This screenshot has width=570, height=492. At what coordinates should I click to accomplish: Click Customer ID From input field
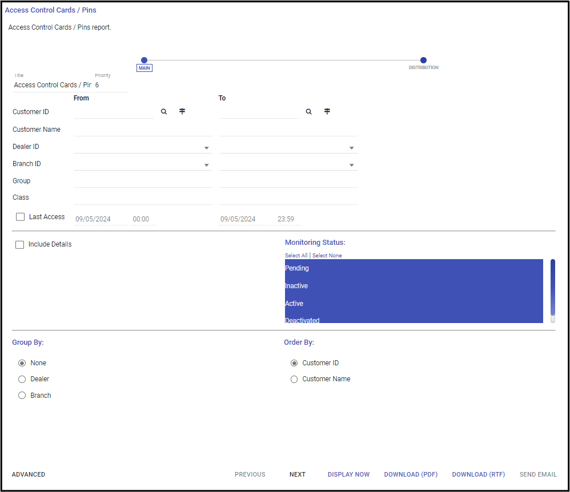click(x=114, y=112)
